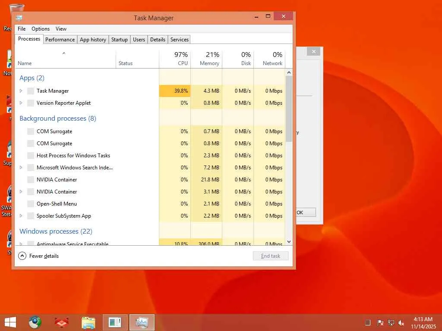Switch to the Performance tab
Screen dimensions: 442x331
pyautogui.click(x=60, y=40)
